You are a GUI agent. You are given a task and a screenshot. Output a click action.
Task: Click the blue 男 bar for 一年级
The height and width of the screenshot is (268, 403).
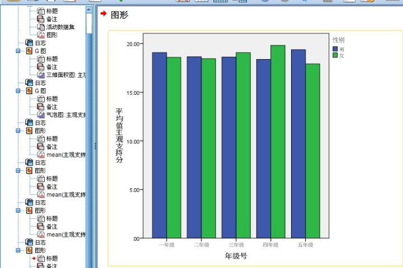coord(160,145)
